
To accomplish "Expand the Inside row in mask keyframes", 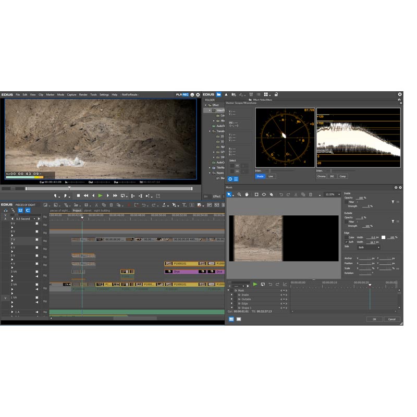I will [x=232, y=295].
